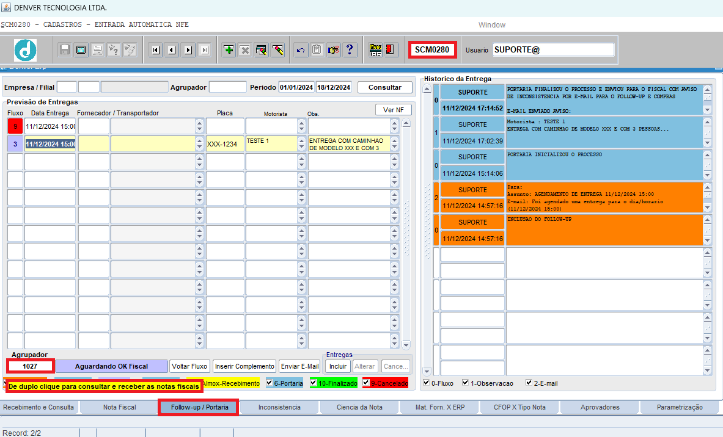The height and width of the screenshot is (437, 723).
Task: Click up arrow of Previsão de Entregas scrollbar
Action: [x=406, y=123]
